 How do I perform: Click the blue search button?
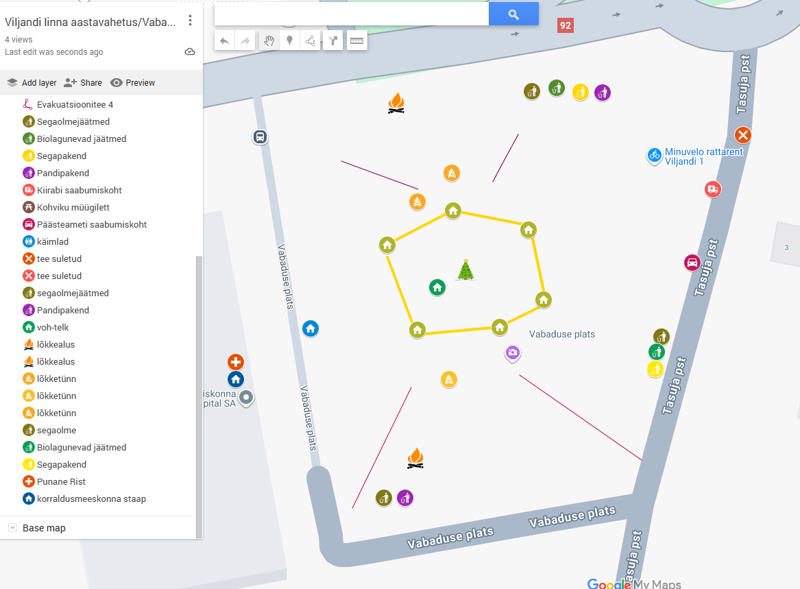pos(513,14)
